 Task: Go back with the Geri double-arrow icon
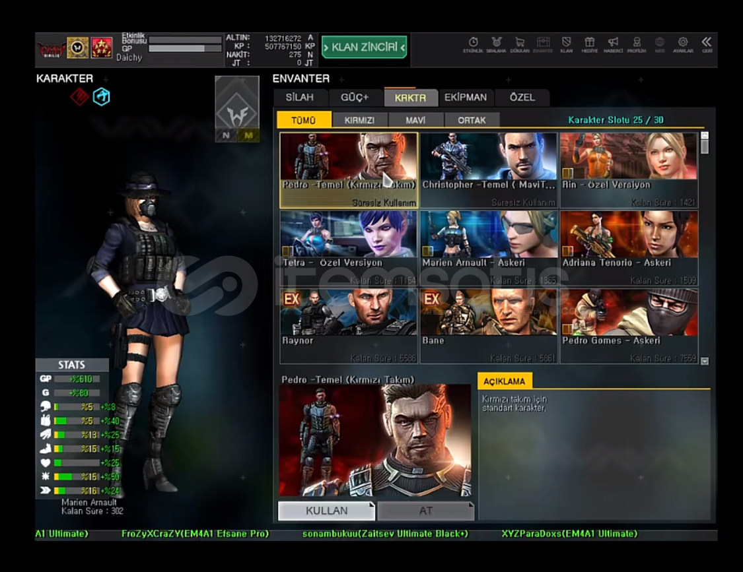pyautogui.click(x=707, y=44)
